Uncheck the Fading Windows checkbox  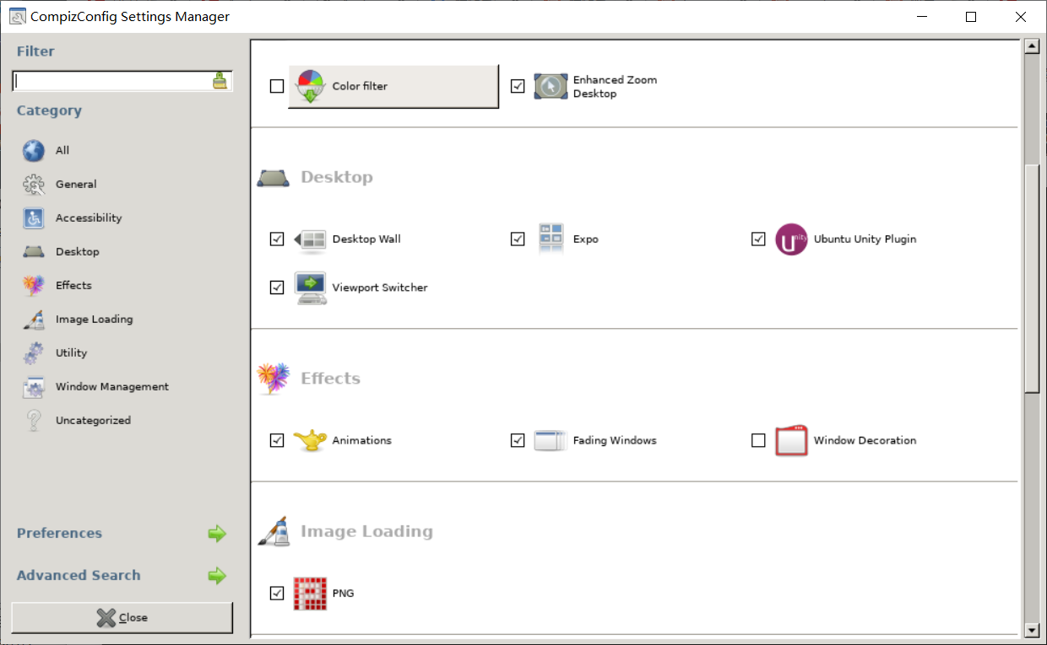pos(518,440)
